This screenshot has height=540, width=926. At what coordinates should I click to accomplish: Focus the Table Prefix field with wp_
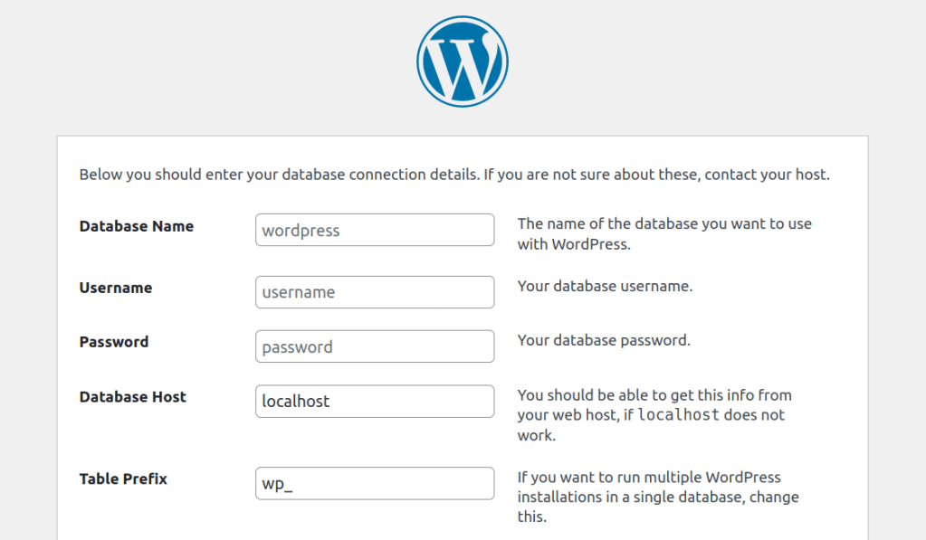pos(375,483)
